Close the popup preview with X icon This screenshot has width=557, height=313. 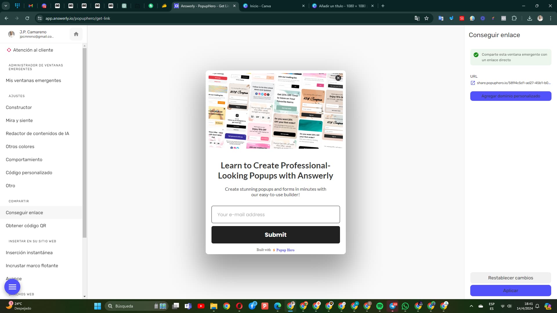(x=338, y=78)
